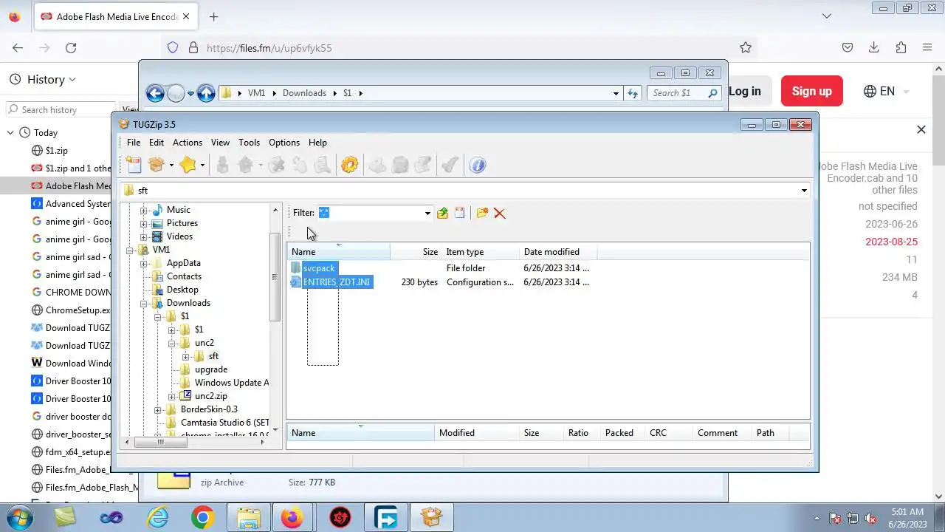This screenshot has width=945, height=532.
Task: Open the TUGZip Options menu
Action: click(x=284, y=143)
